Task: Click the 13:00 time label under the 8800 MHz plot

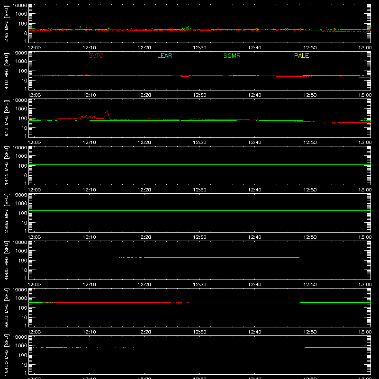Action: (365, 332)
